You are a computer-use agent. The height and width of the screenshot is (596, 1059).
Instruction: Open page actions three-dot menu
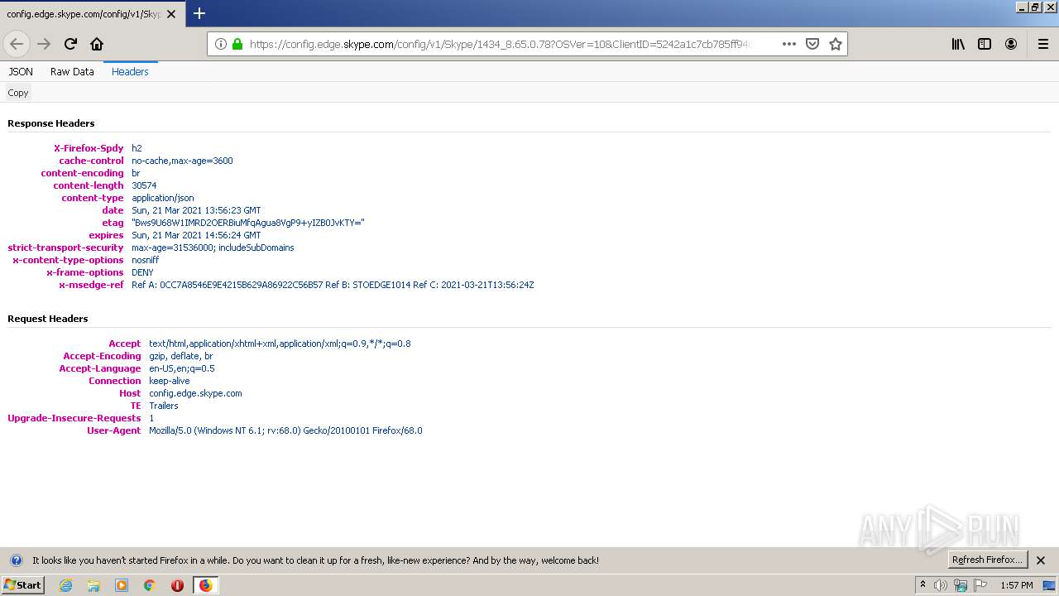click(788, 44)
